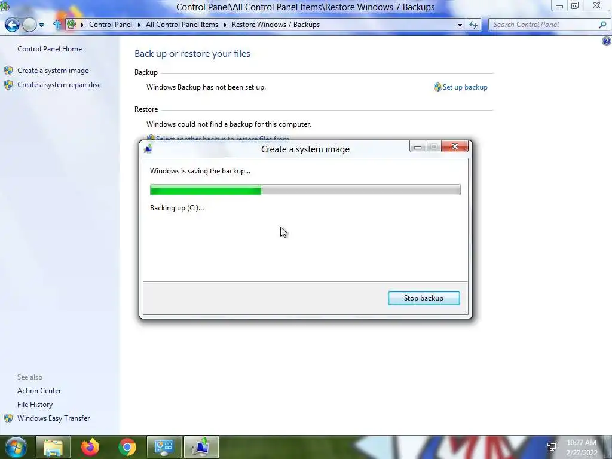
Task: Click shield icon beside Create a system image
Action: [x=8, y=71]
